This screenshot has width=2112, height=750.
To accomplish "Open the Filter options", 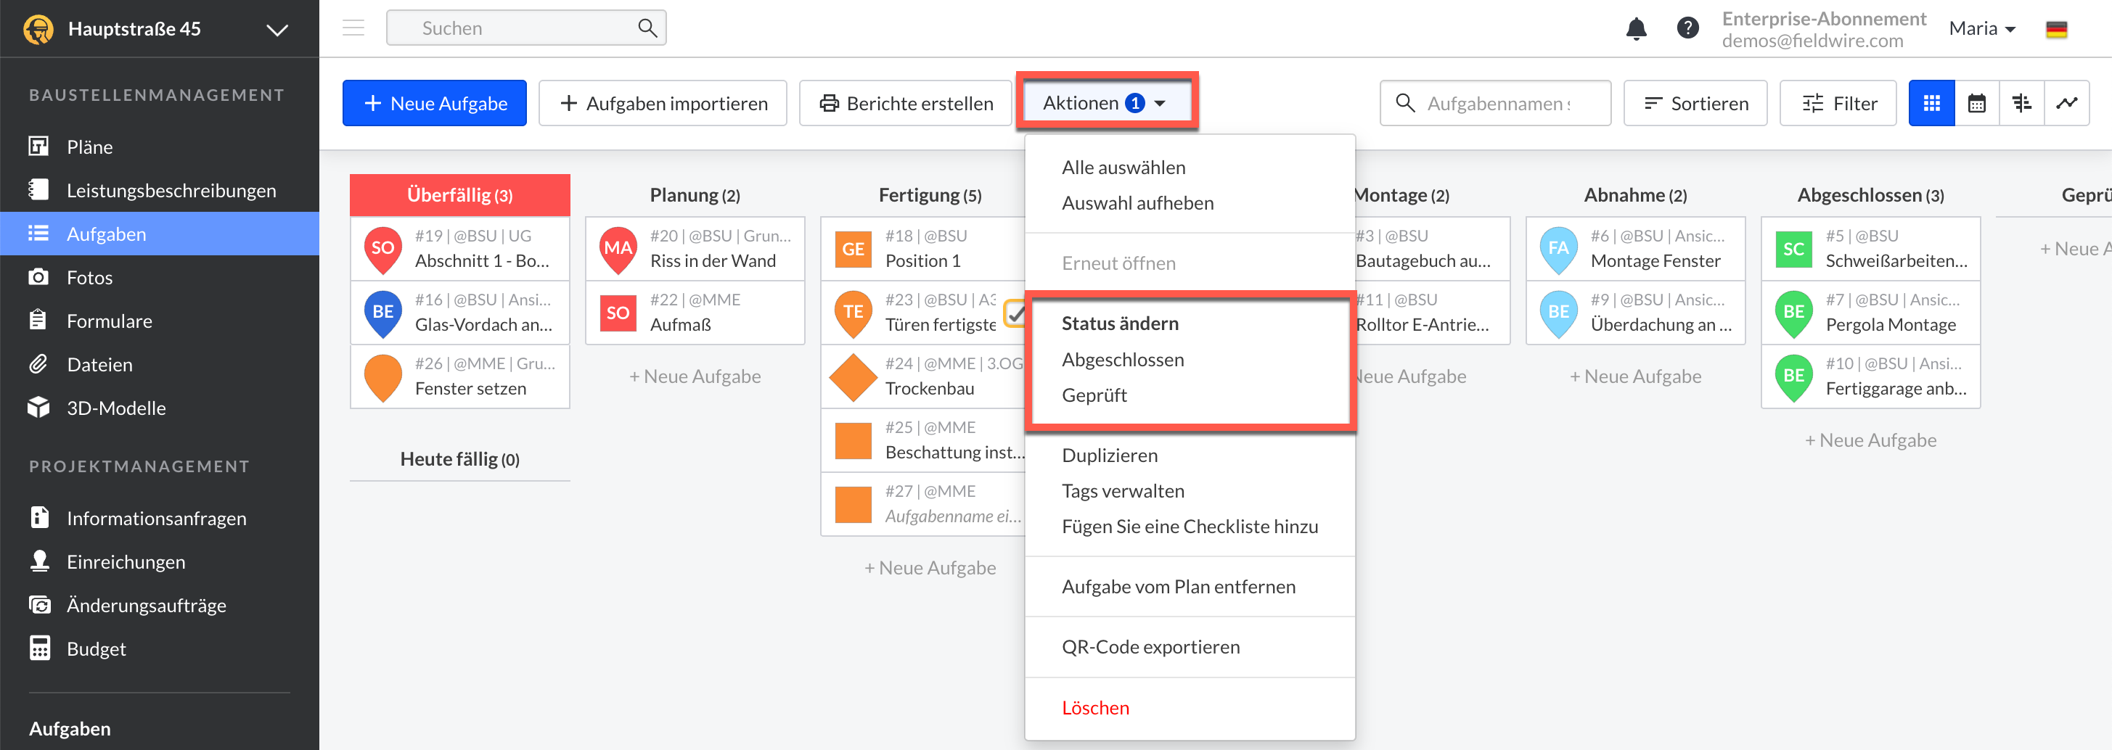I will click(x=1838, y=103).
